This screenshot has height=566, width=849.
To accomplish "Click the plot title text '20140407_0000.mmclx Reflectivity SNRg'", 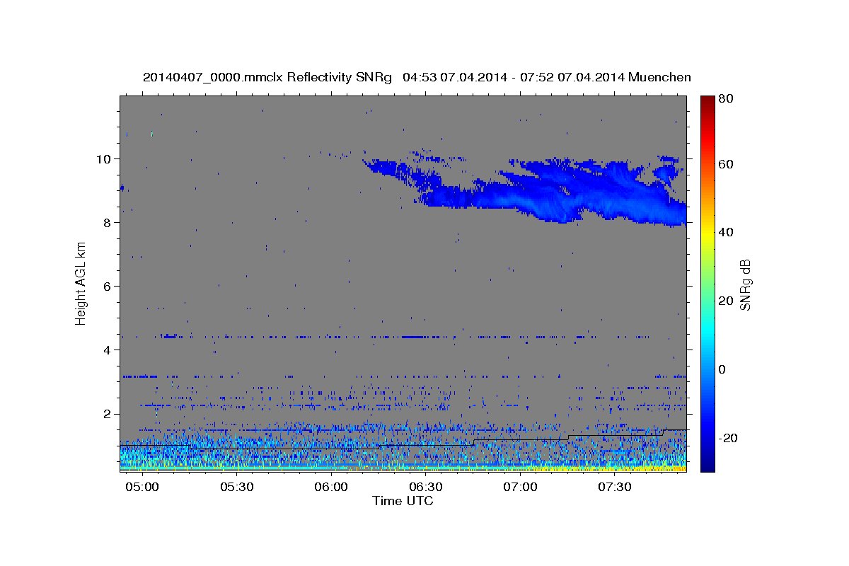I will click(x=267, y=77).
